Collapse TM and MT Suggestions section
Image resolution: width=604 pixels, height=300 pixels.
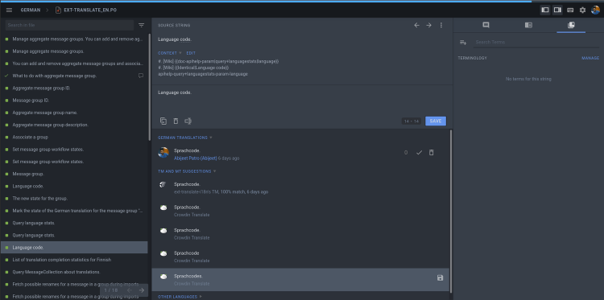[x=187, y=171]
